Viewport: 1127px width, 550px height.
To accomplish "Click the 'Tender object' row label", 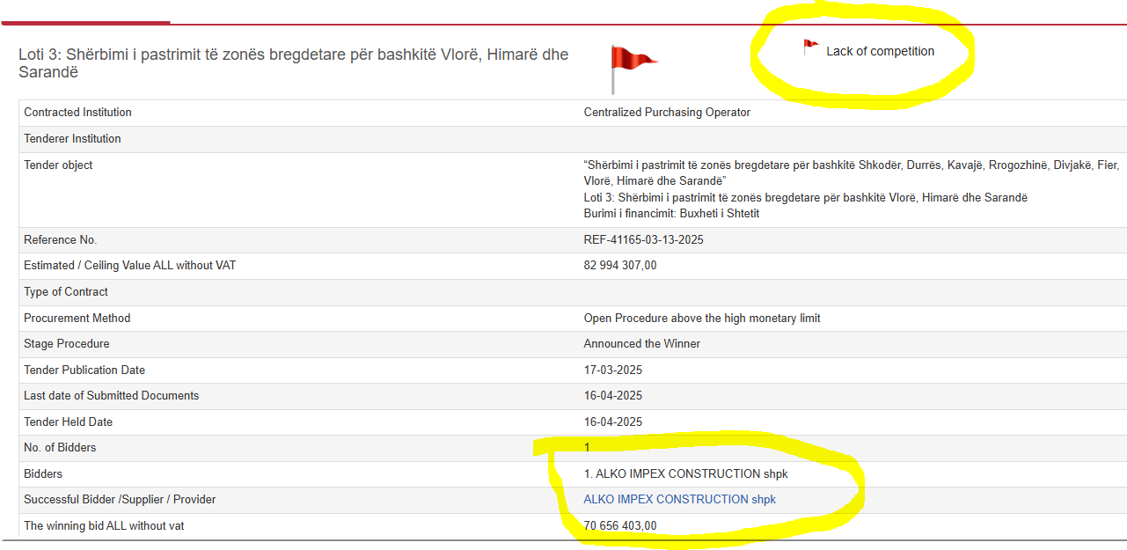I will tap(58, 165).
